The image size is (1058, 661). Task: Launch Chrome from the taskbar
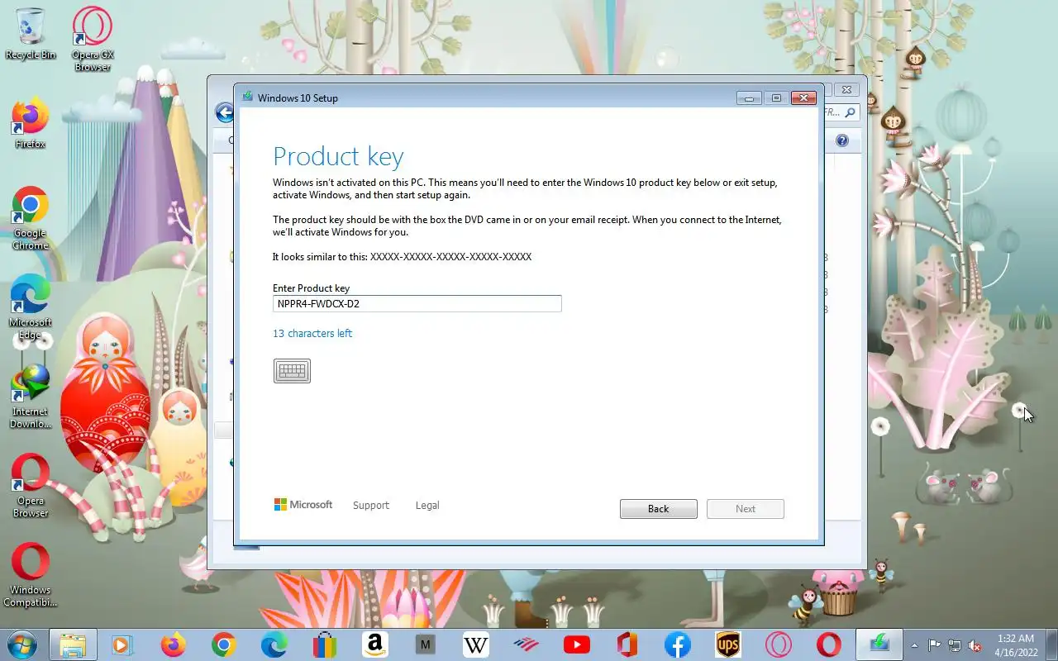pos(223,644)
